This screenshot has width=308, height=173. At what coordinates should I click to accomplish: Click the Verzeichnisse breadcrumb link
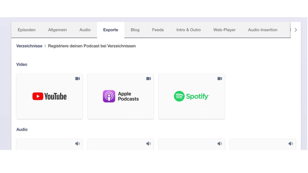pos(29,46)
